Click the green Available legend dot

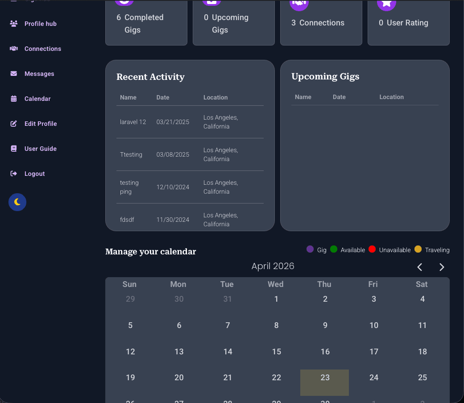tap(334, 249)
